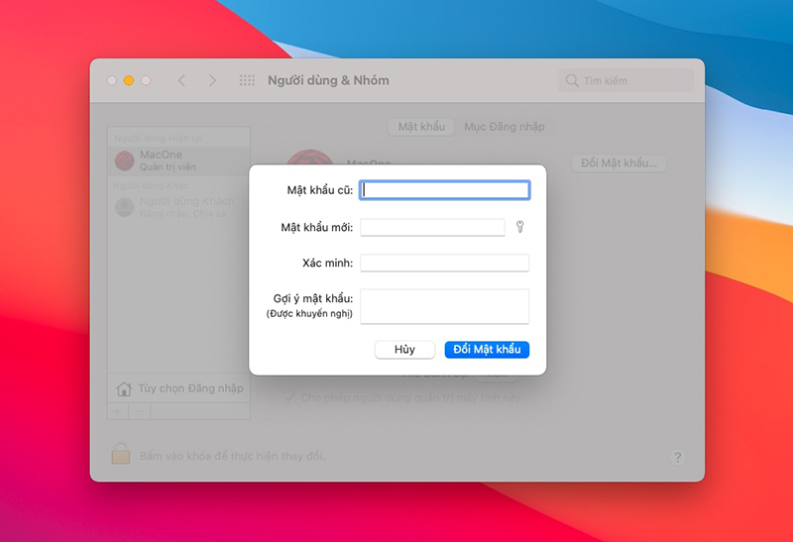
Task: Click the Tìm kiếm search field
Action: click(626, 80)
